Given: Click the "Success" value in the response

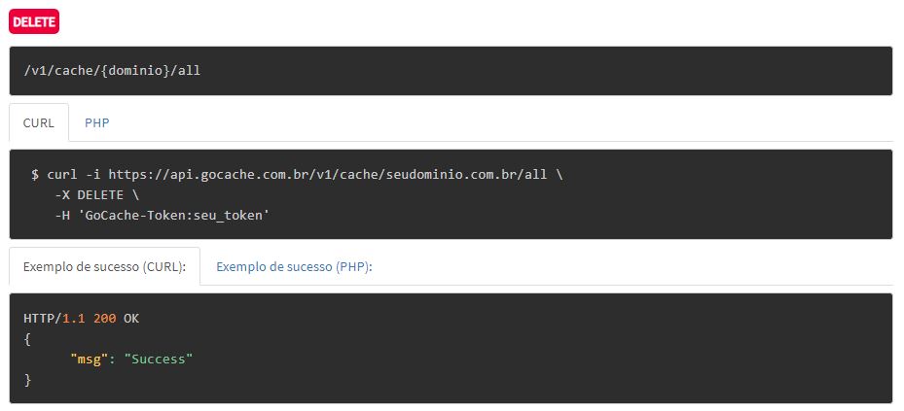Looking at the screenshot, I should (x=159, y=360).
